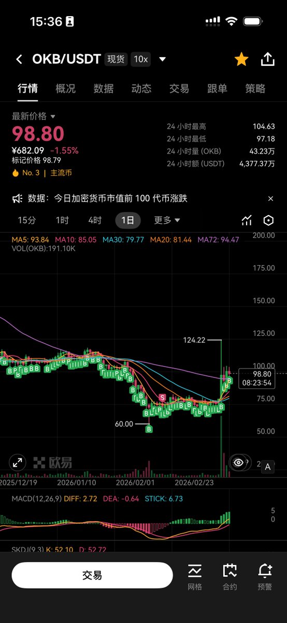The width and height of the screenshot is (287, 623).
Task: Switch to the 跟单 tab
Action: coord(217,89)
